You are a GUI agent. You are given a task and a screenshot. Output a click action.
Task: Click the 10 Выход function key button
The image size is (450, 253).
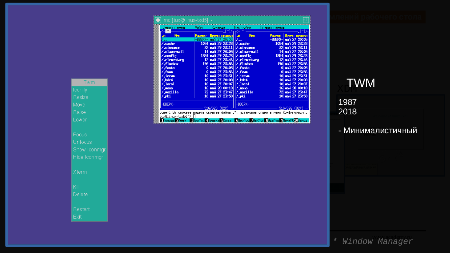coord(301,120)
